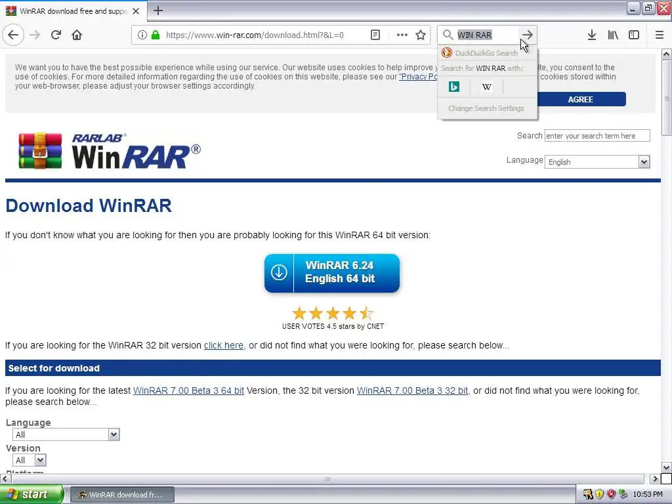The width and height of the screenshot is (672, 504).
Task: Expand the Language All filter dropdown
Action: 66,434
